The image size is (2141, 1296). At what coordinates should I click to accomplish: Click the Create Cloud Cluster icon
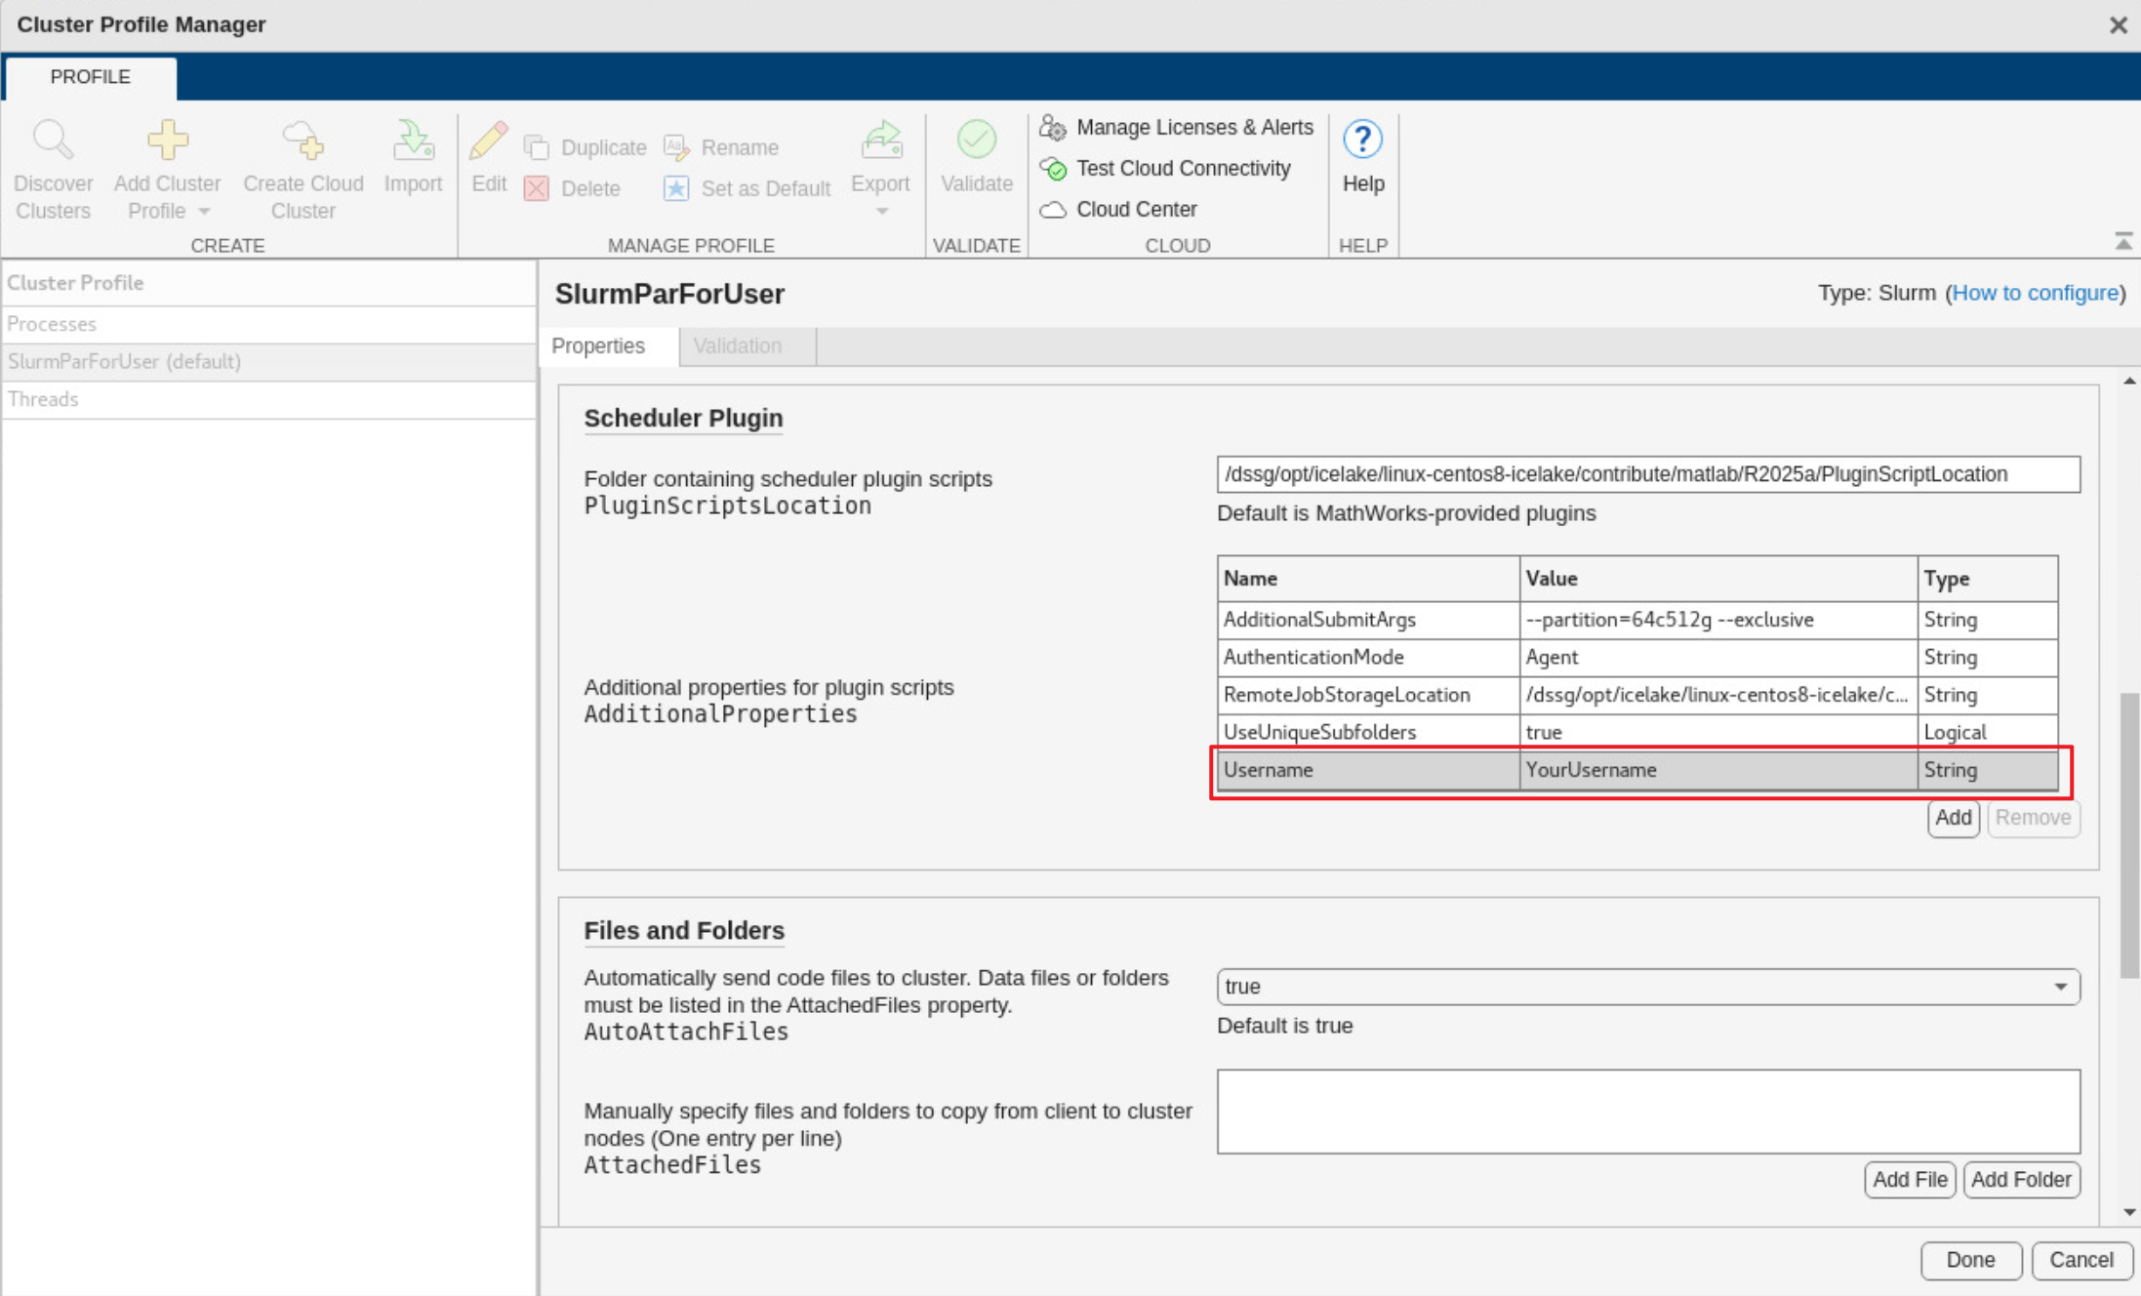(x=303, y=141)
